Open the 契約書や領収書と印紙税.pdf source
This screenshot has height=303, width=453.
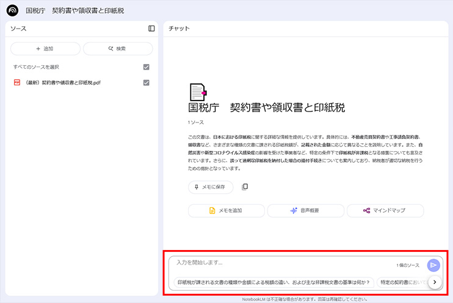point(63,82)
